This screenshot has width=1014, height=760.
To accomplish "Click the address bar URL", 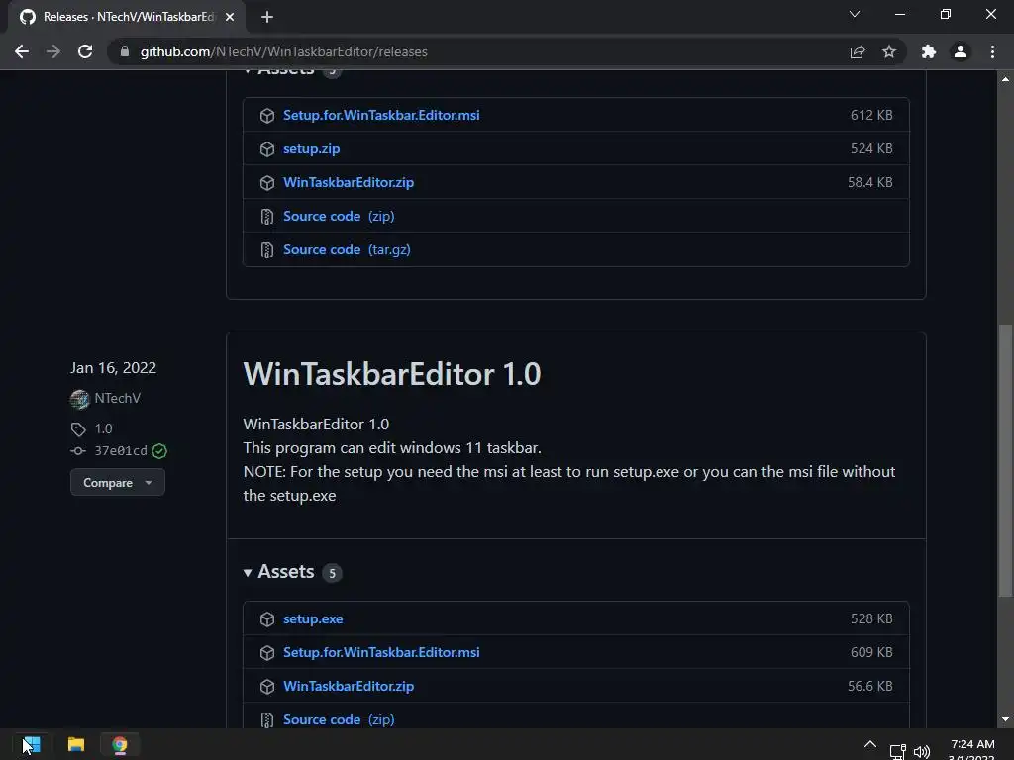I will pos(283,51).
